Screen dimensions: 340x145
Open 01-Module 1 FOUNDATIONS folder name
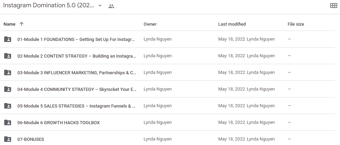[76, 40]
